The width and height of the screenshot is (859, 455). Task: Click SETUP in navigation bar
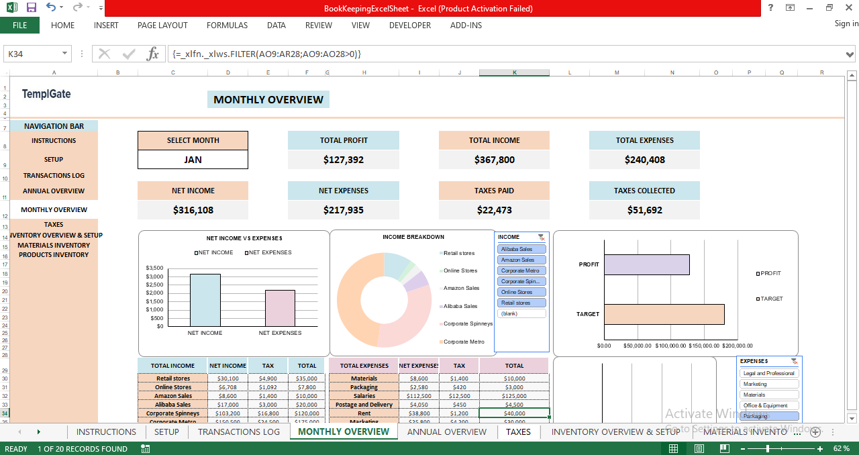click(54, 160)
